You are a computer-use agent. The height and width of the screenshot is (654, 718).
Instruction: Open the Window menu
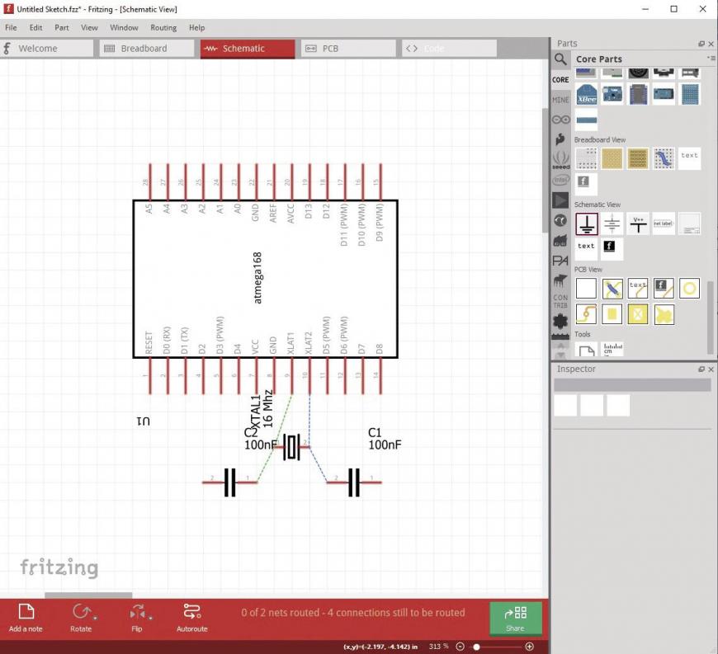124,27
